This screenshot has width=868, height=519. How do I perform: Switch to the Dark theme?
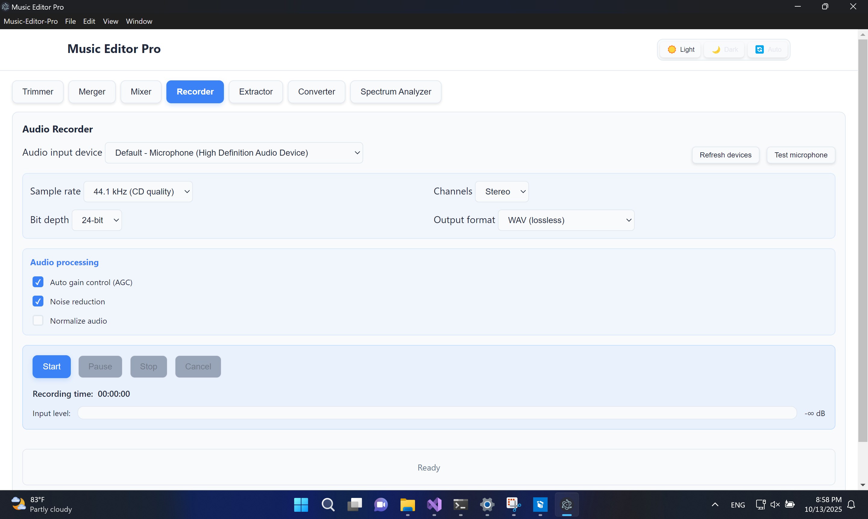point(725,50)
